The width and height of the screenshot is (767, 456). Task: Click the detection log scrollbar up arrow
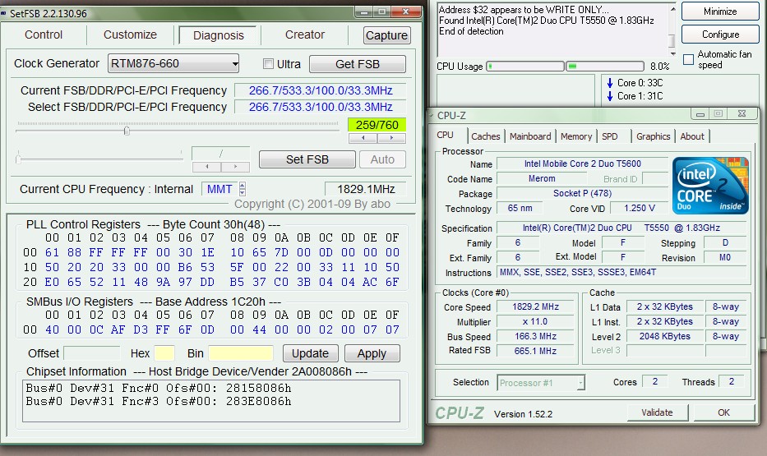click(672, 9)
